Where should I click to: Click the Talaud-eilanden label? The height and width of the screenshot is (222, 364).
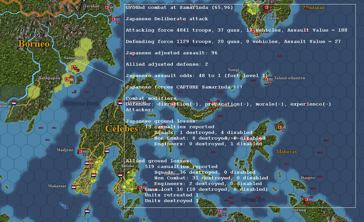coord(290,78)
